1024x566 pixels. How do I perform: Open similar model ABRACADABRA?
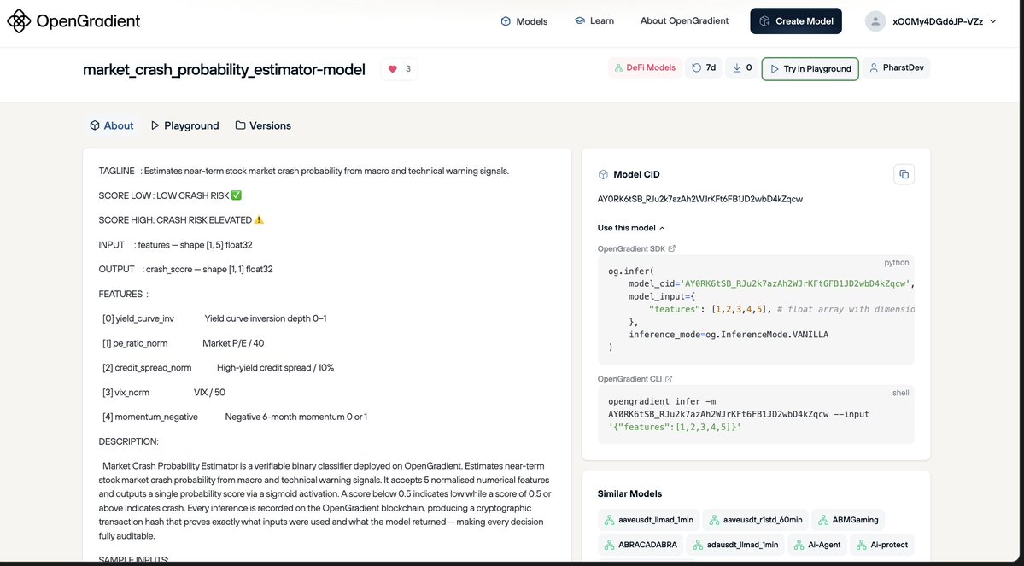[641, 545]
